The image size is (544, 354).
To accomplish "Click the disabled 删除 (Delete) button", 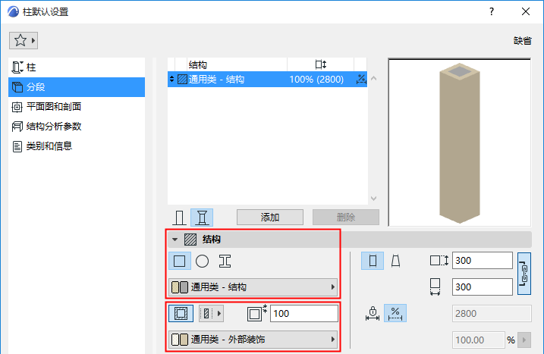I will pyautogui.click(x=345, y=218).
